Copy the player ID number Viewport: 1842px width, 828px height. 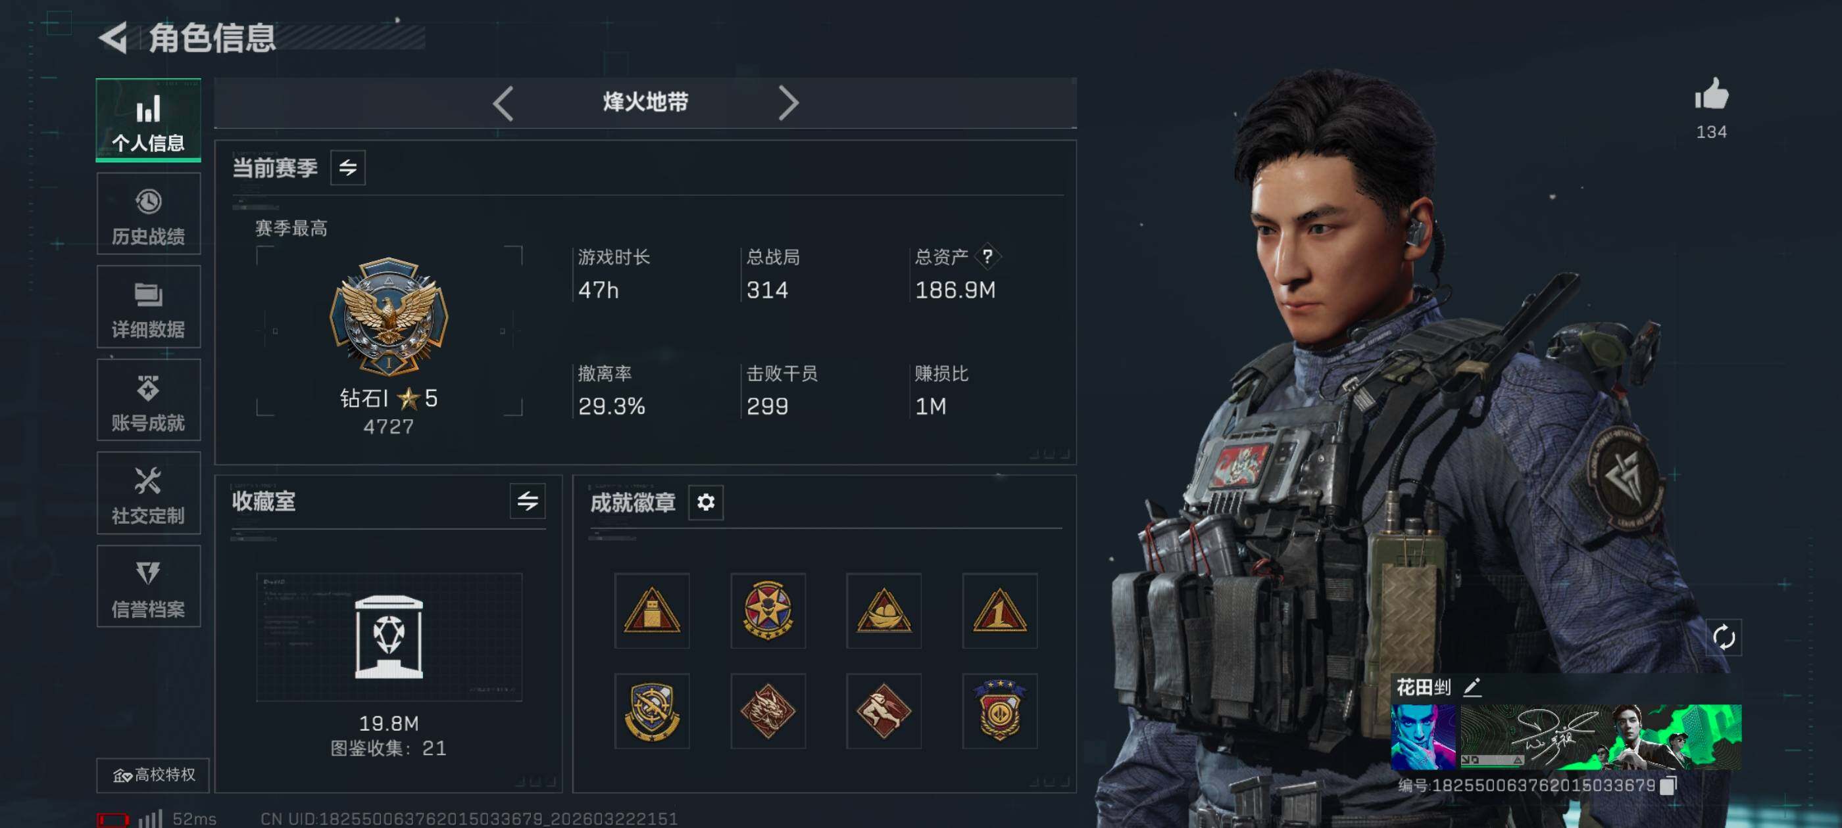1668,785
